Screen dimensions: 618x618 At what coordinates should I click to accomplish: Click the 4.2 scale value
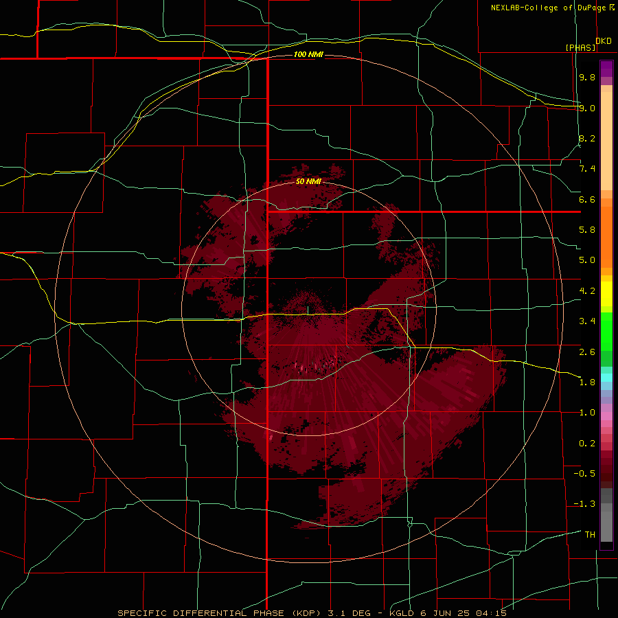pos(587,291)
